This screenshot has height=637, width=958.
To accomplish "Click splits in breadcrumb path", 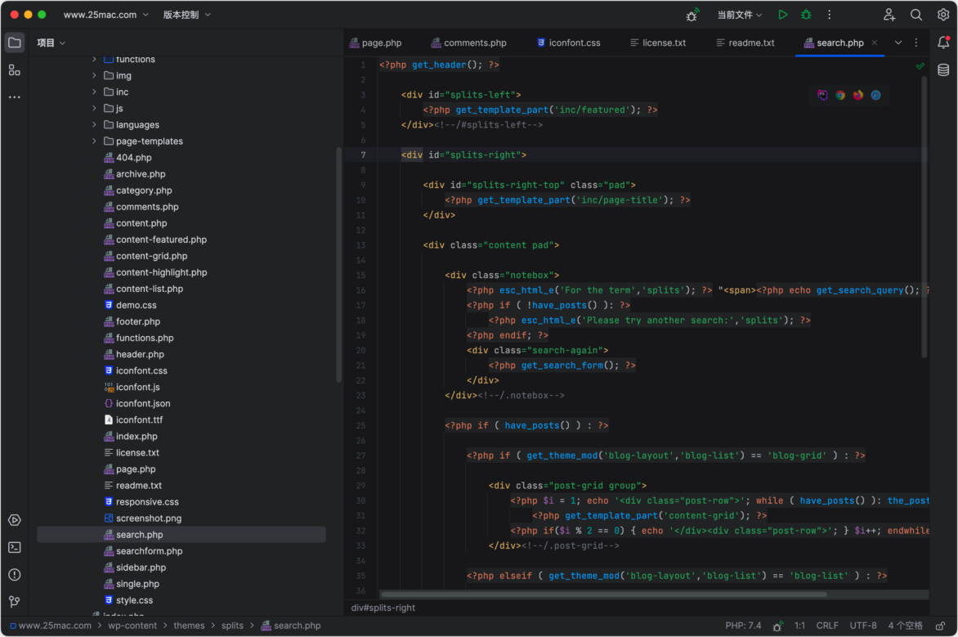I will (x=232, y=626).
